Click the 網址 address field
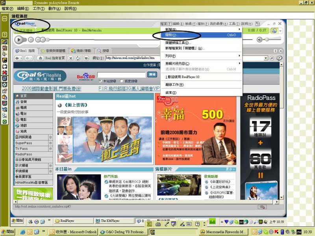 pyautogui.click(x=184, y=58)
